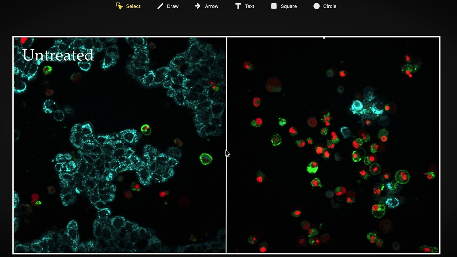Image resolution: width=457 pixels, height=257 pixels.
Task: Activate the Select tool
Action: coord(128,6)
